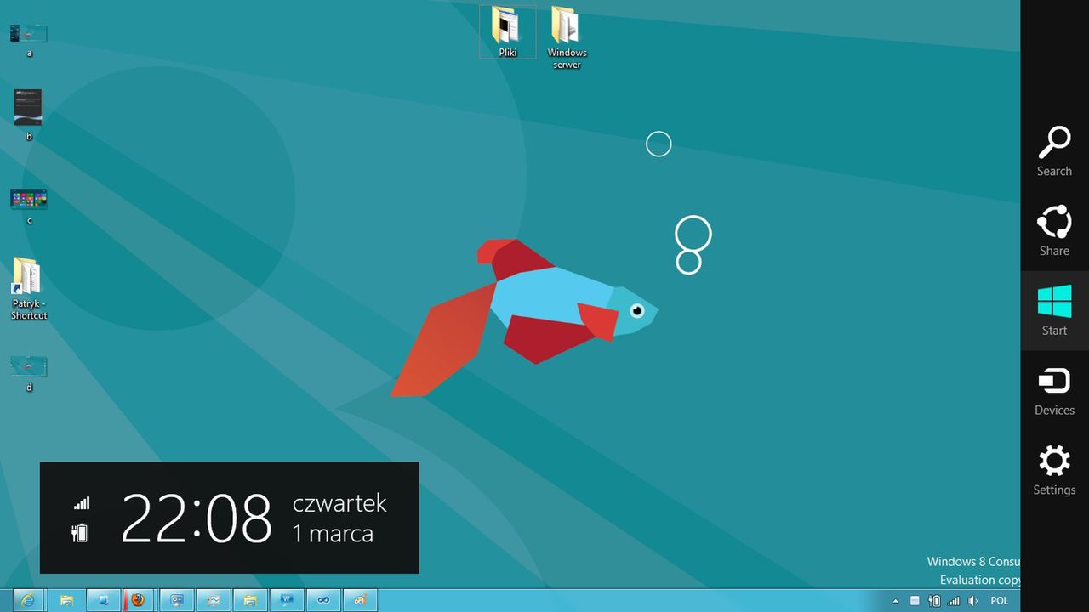Open taskbar button between File Explorer and Firefox
1089x612 pixels.
pos(104,600)
